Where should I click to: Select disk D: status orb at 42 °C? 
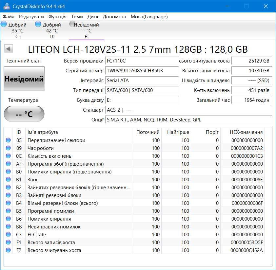pyautogui.click(x=38, y=24)
